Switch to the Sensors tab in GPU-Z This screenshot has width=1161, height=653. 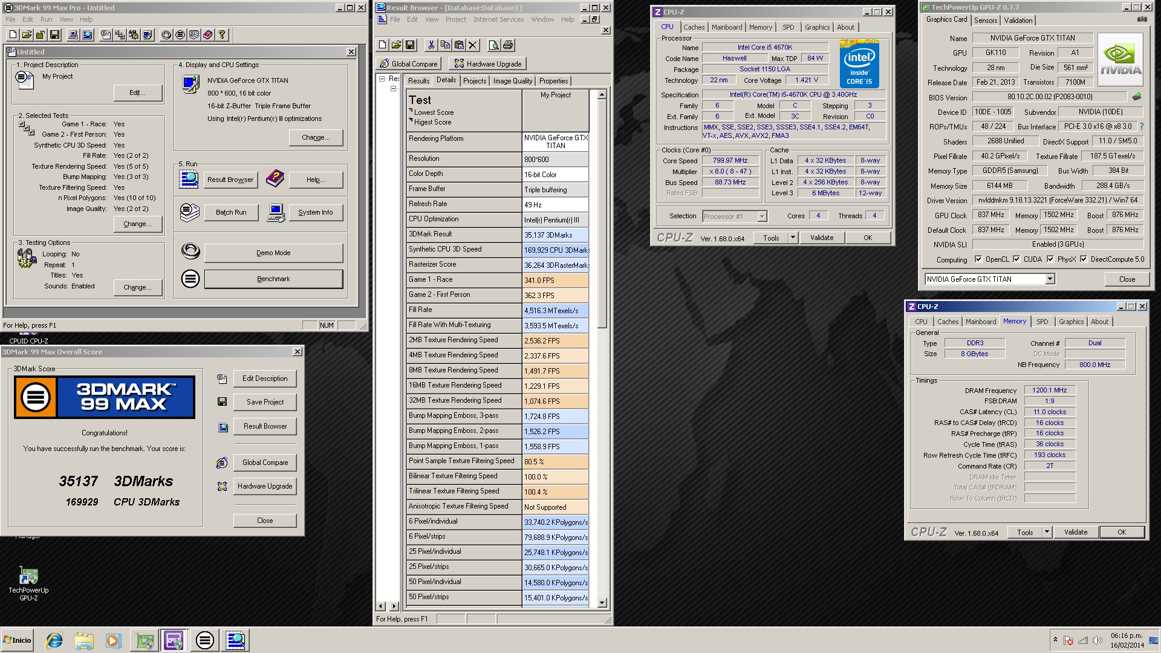[x=986, y=21]
